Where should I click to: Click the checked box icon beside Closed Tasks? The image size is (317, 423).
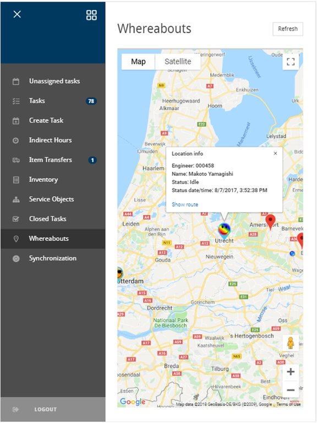coord(16,219)
